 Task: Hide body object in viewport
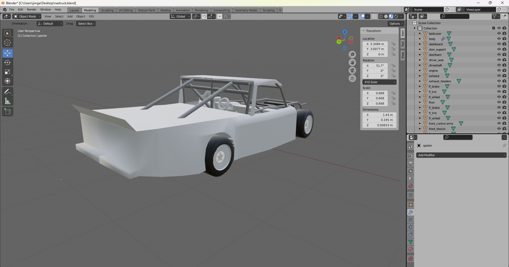click(499, 39)
